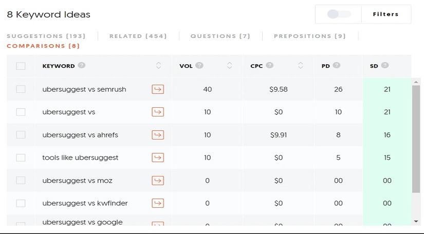Toggle the switch beside Filters

tap(339, 14)
